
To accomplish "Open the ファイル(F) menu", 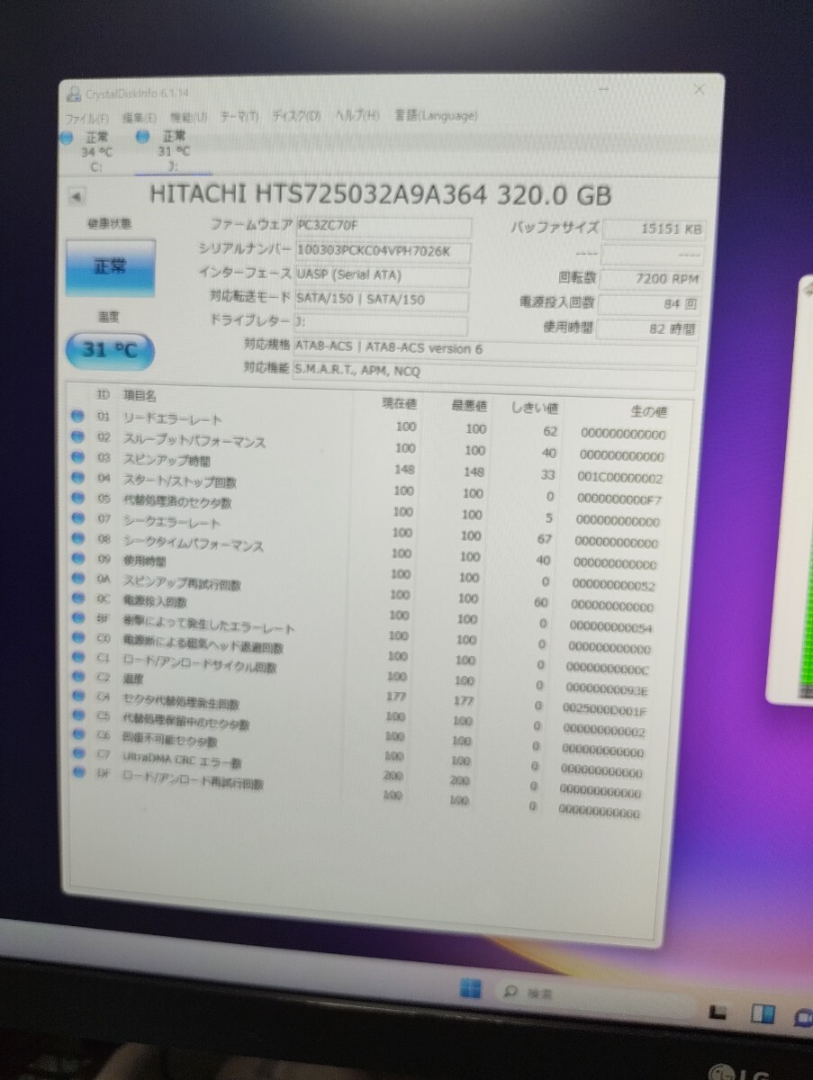I will (x=86, y=118).
